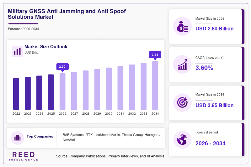
Task: Click the USD 3.85 Billion value
Action: [x=215, y=106]
